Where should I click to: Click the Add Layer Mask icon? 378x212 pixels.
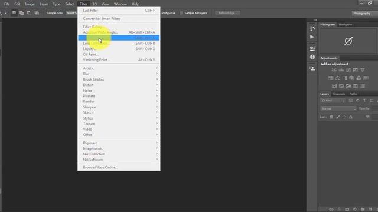pyautogui.click(x=347, y=210)
